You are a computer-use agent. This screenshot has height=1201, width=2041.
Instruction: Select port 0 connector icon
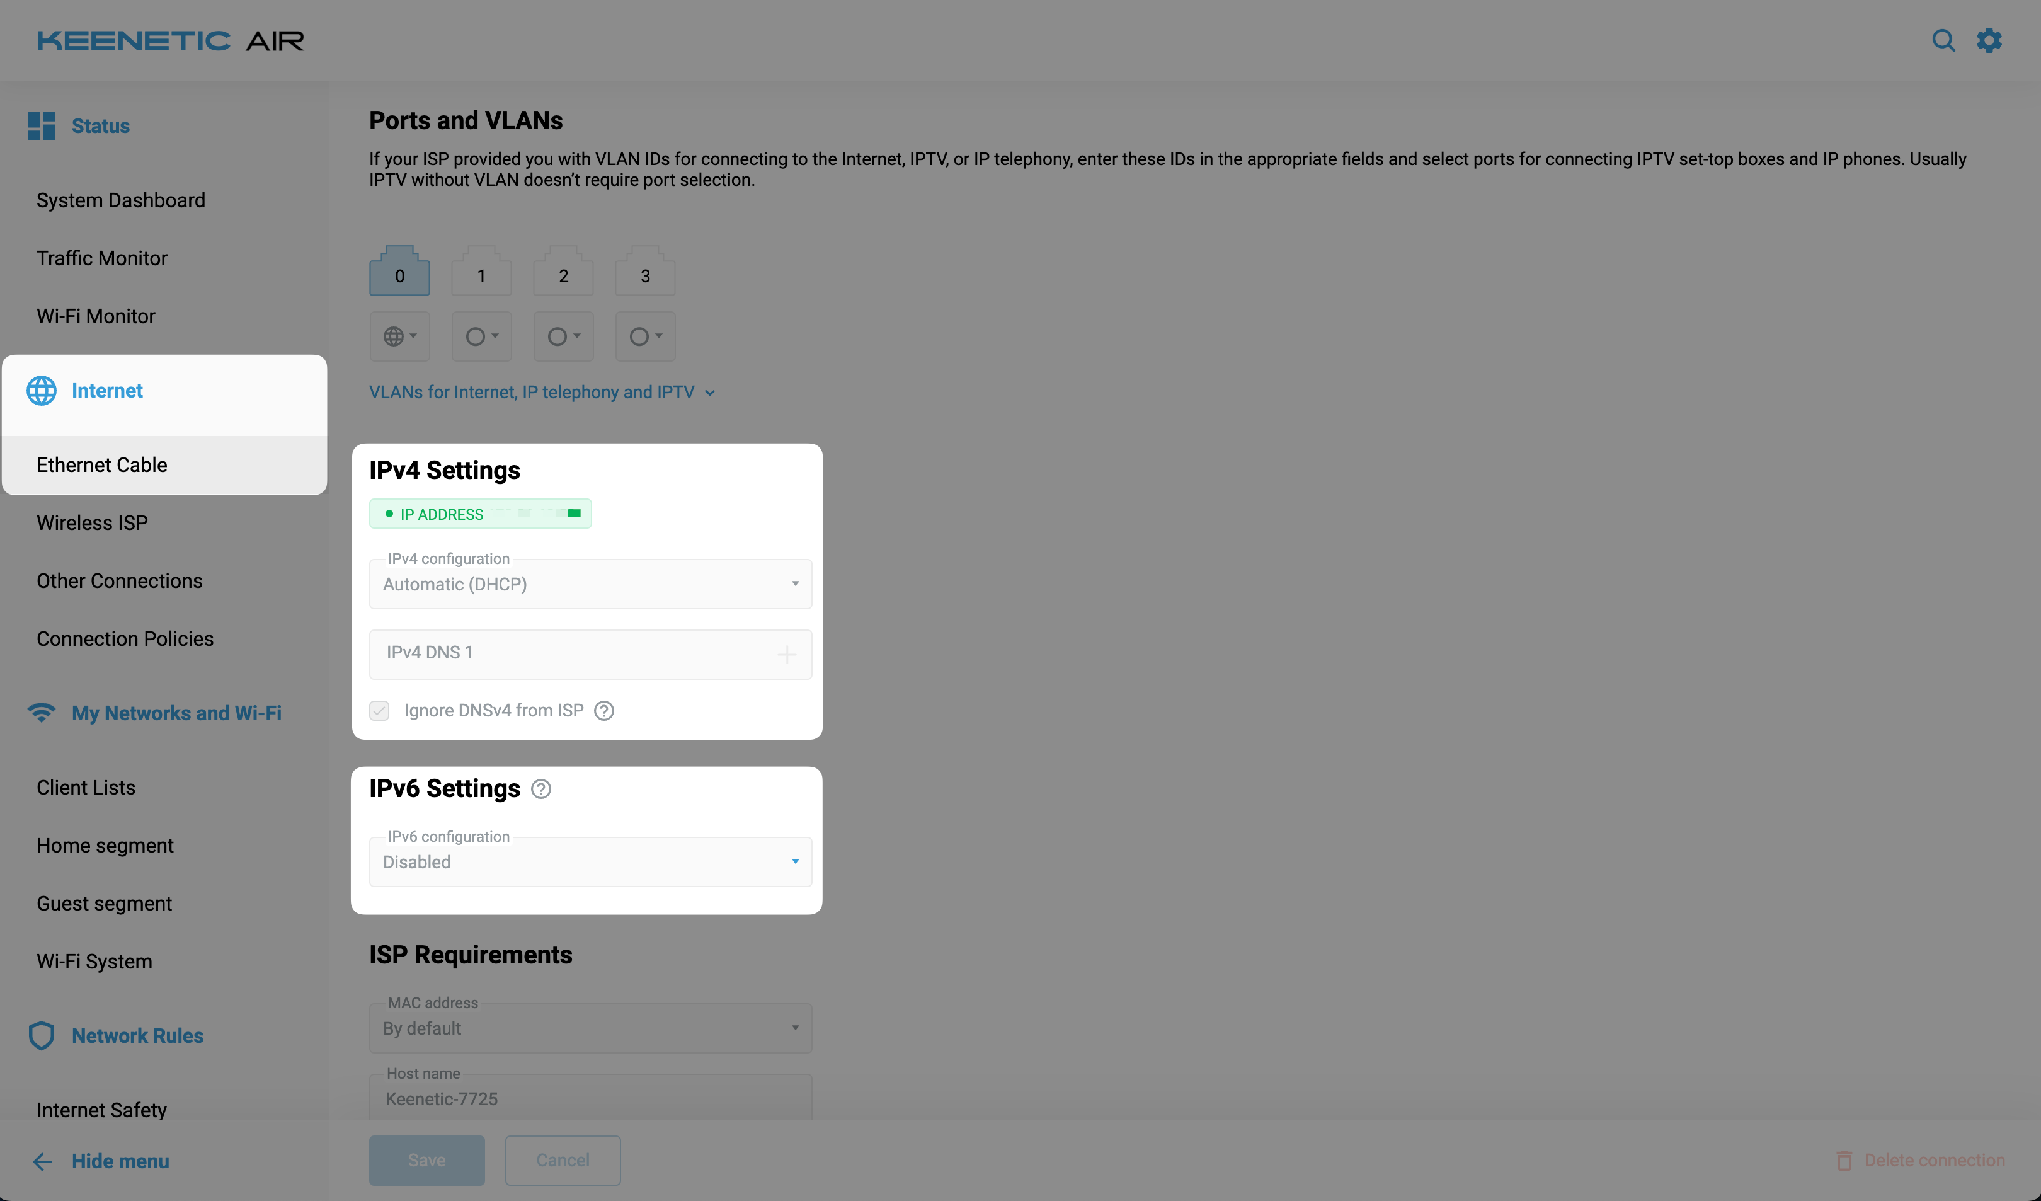point(399,272)
